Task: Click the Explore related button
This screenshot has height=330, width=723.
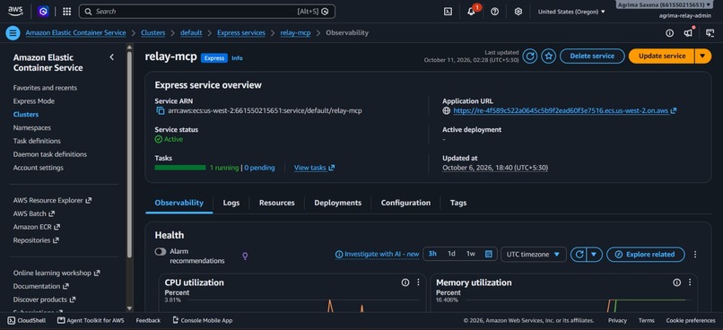Action: [646, 255]
